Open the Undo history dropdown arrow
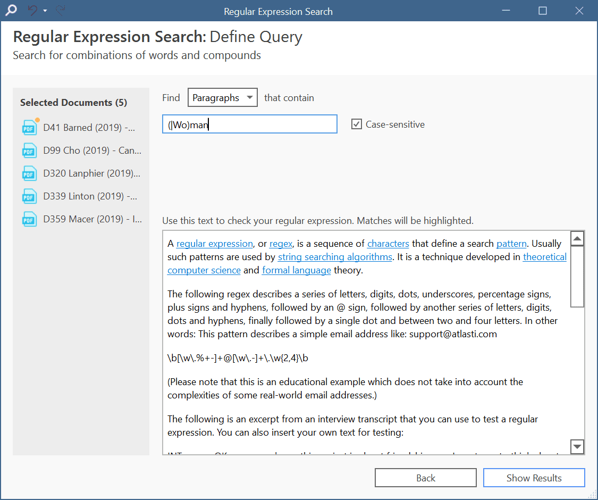The width and height of the screenshot is (598, 500). (45, 11)
